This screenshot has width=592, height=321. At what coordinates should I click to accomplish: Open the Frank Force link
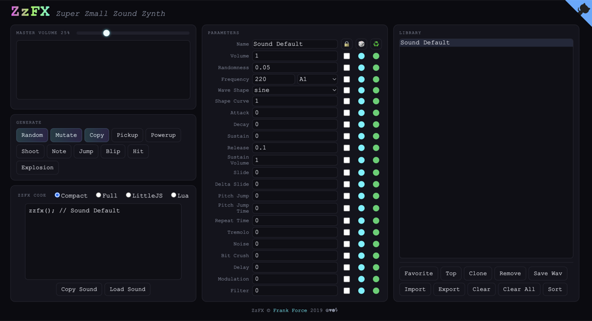pyautogui.click(x=290, y=310)
